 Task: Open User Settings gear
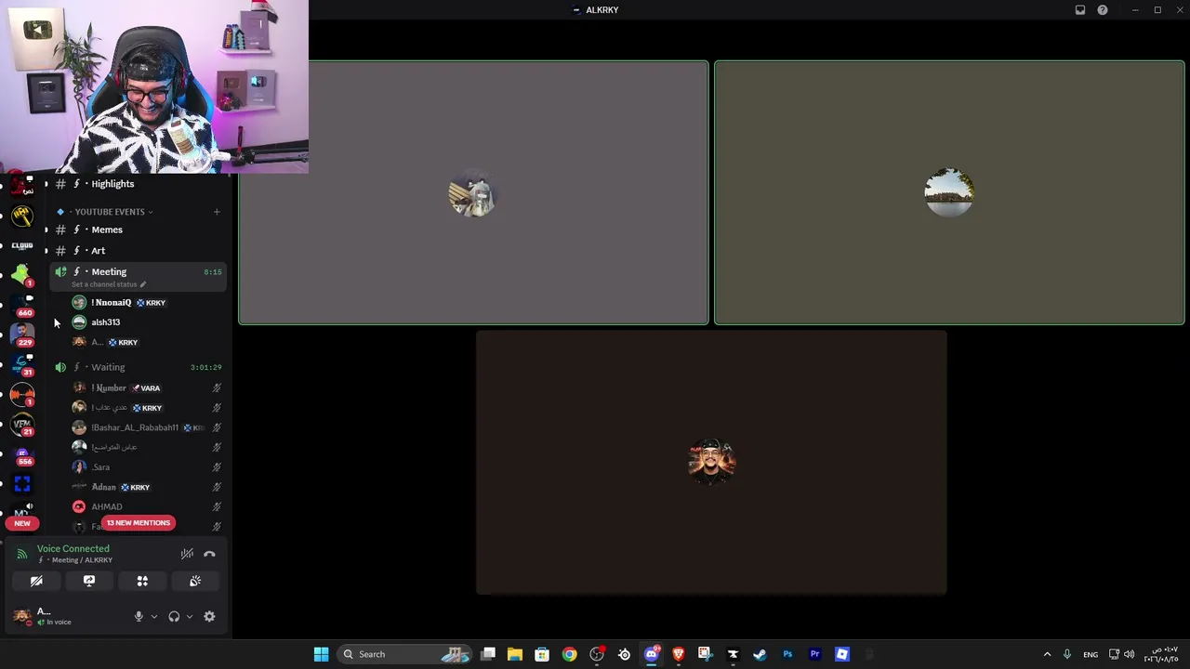click(209, 616)
